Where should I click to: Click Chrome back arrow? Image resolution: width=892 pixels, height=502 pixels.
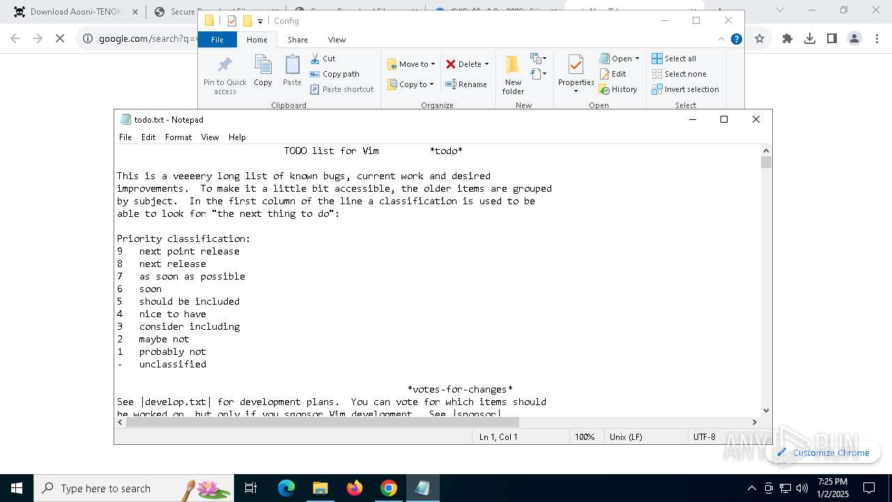pos(15,38)
